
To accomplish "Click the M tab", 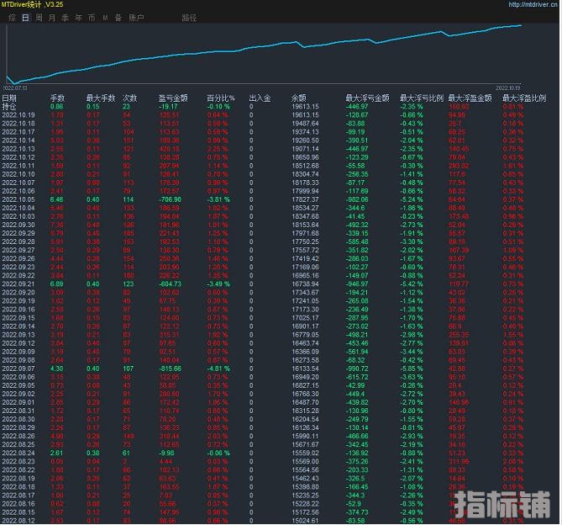I will 105,17.
